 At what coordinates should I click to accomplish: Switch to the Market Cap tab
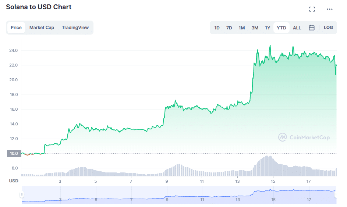click(x=42, y=28)
